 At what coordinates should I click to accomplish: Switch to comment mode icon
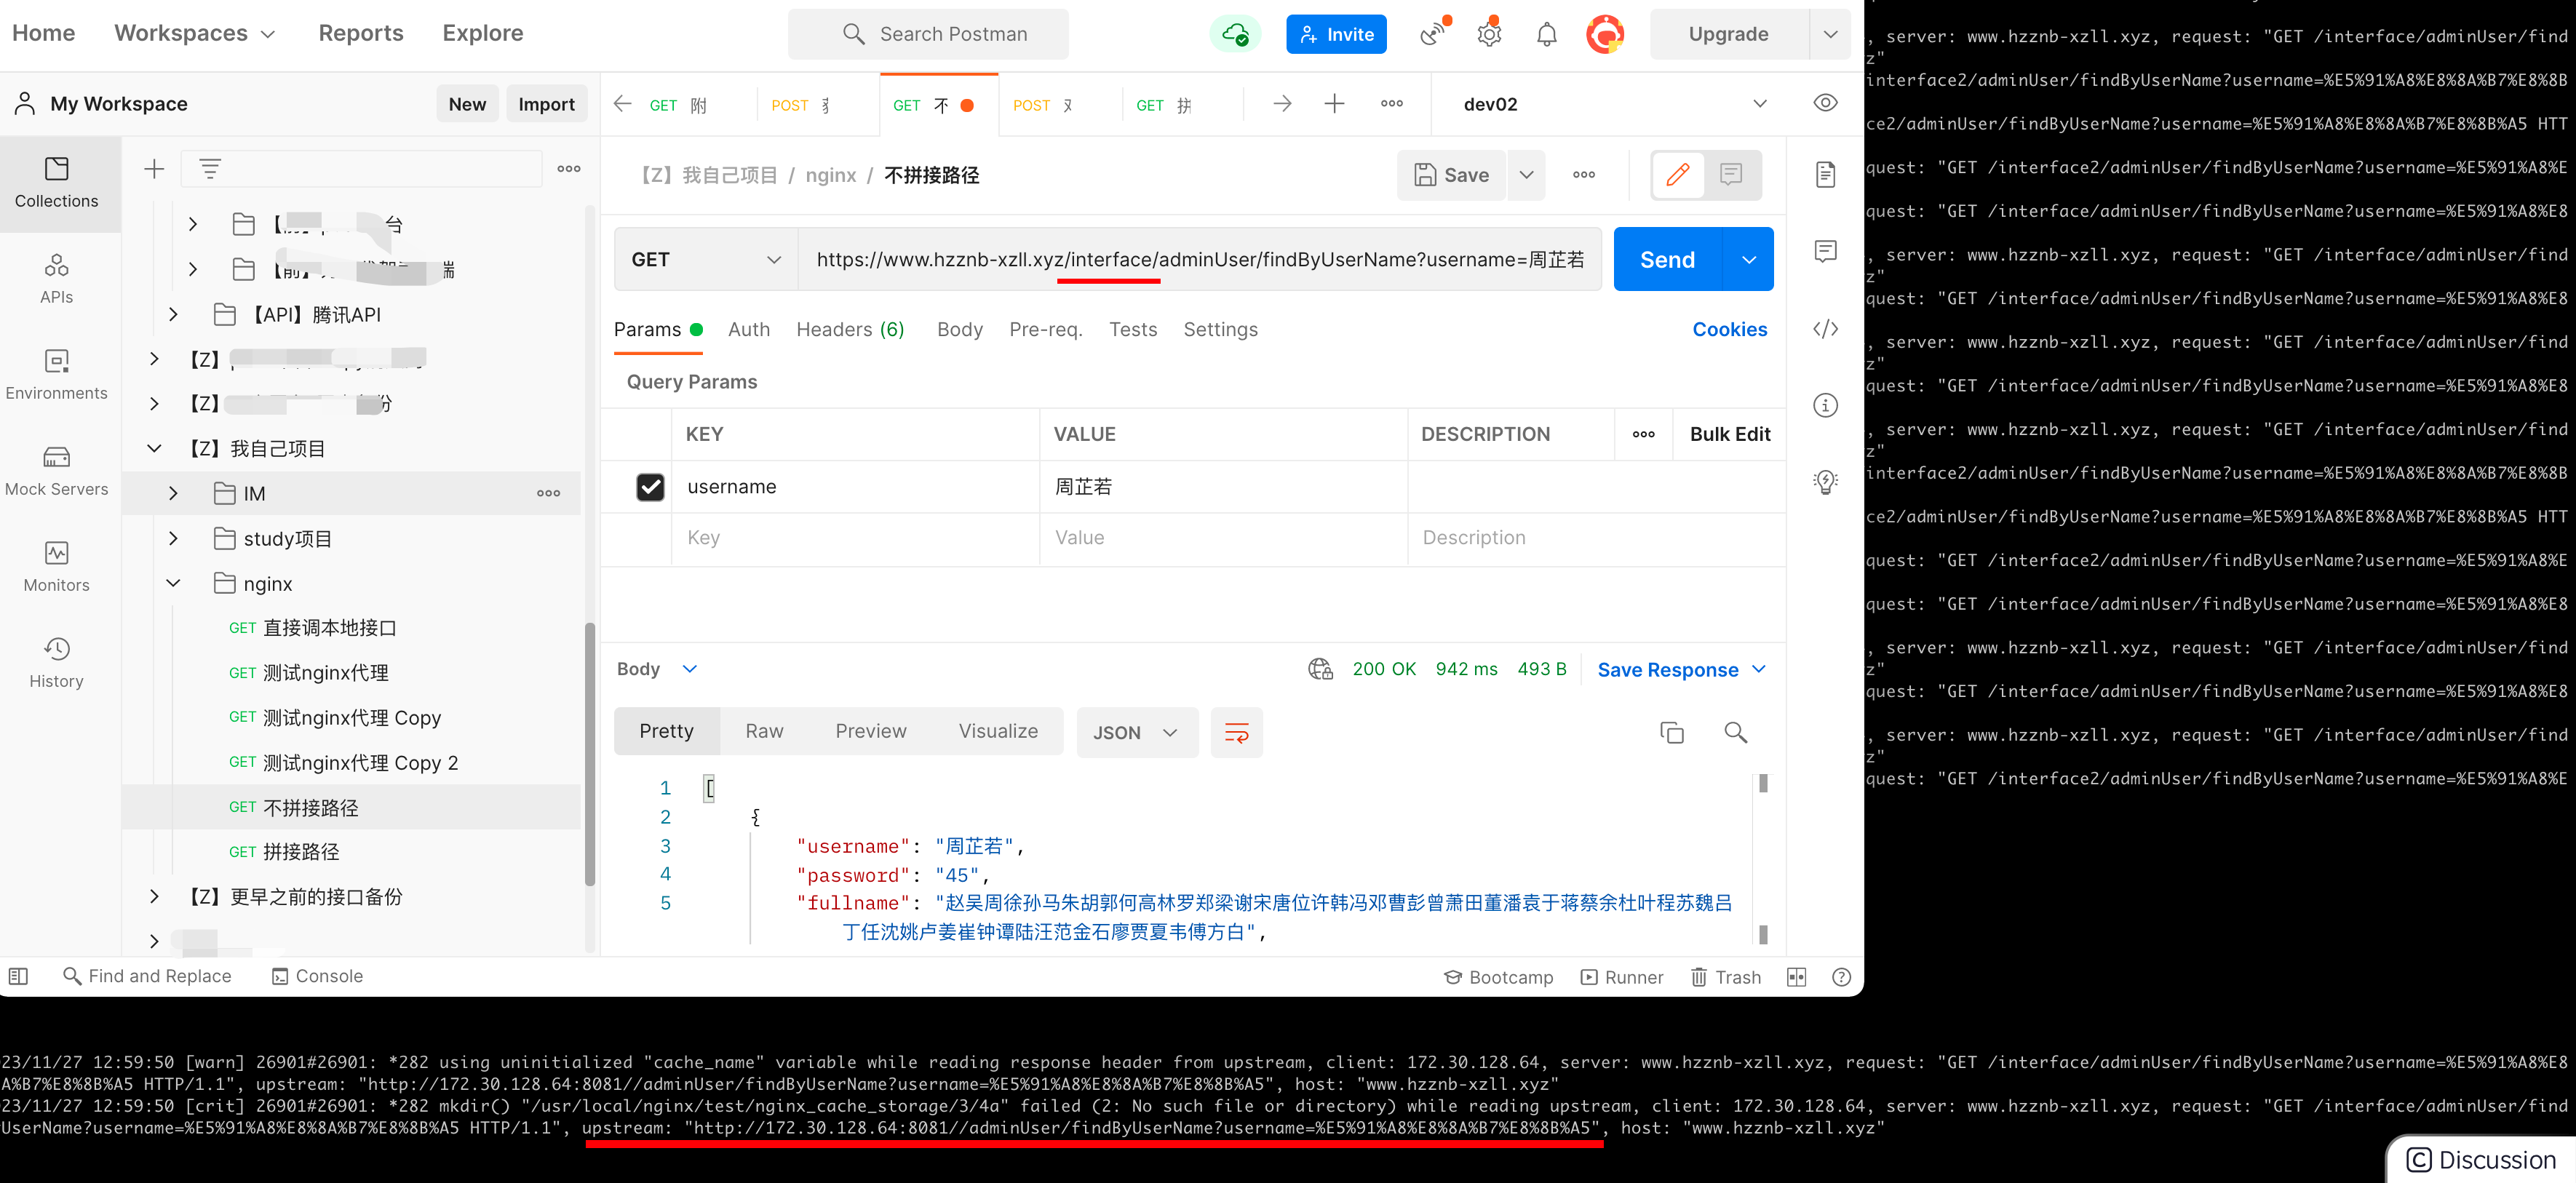pos(1731,175)
